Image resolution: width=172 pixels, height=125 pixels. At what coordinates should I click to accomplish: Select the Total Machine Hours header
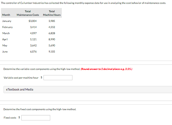52,13
